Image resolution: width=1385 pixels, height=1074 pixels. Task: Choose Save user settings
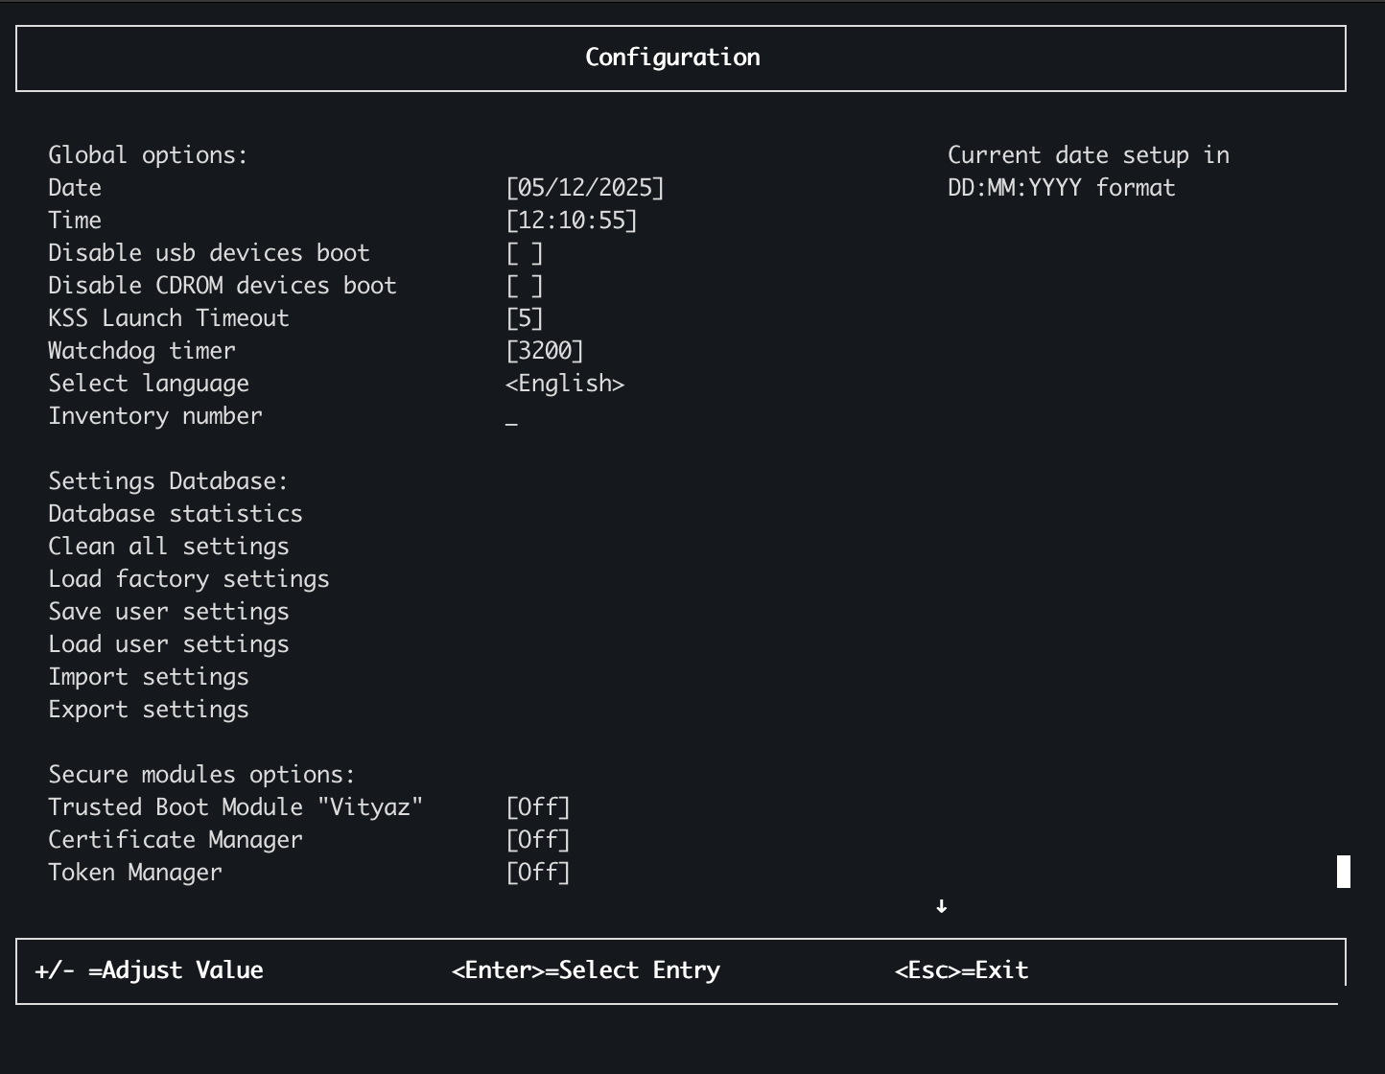pos(169,612)
